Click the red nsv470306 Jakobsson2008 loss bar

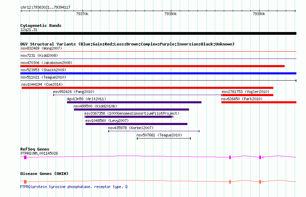coord(152,66)
